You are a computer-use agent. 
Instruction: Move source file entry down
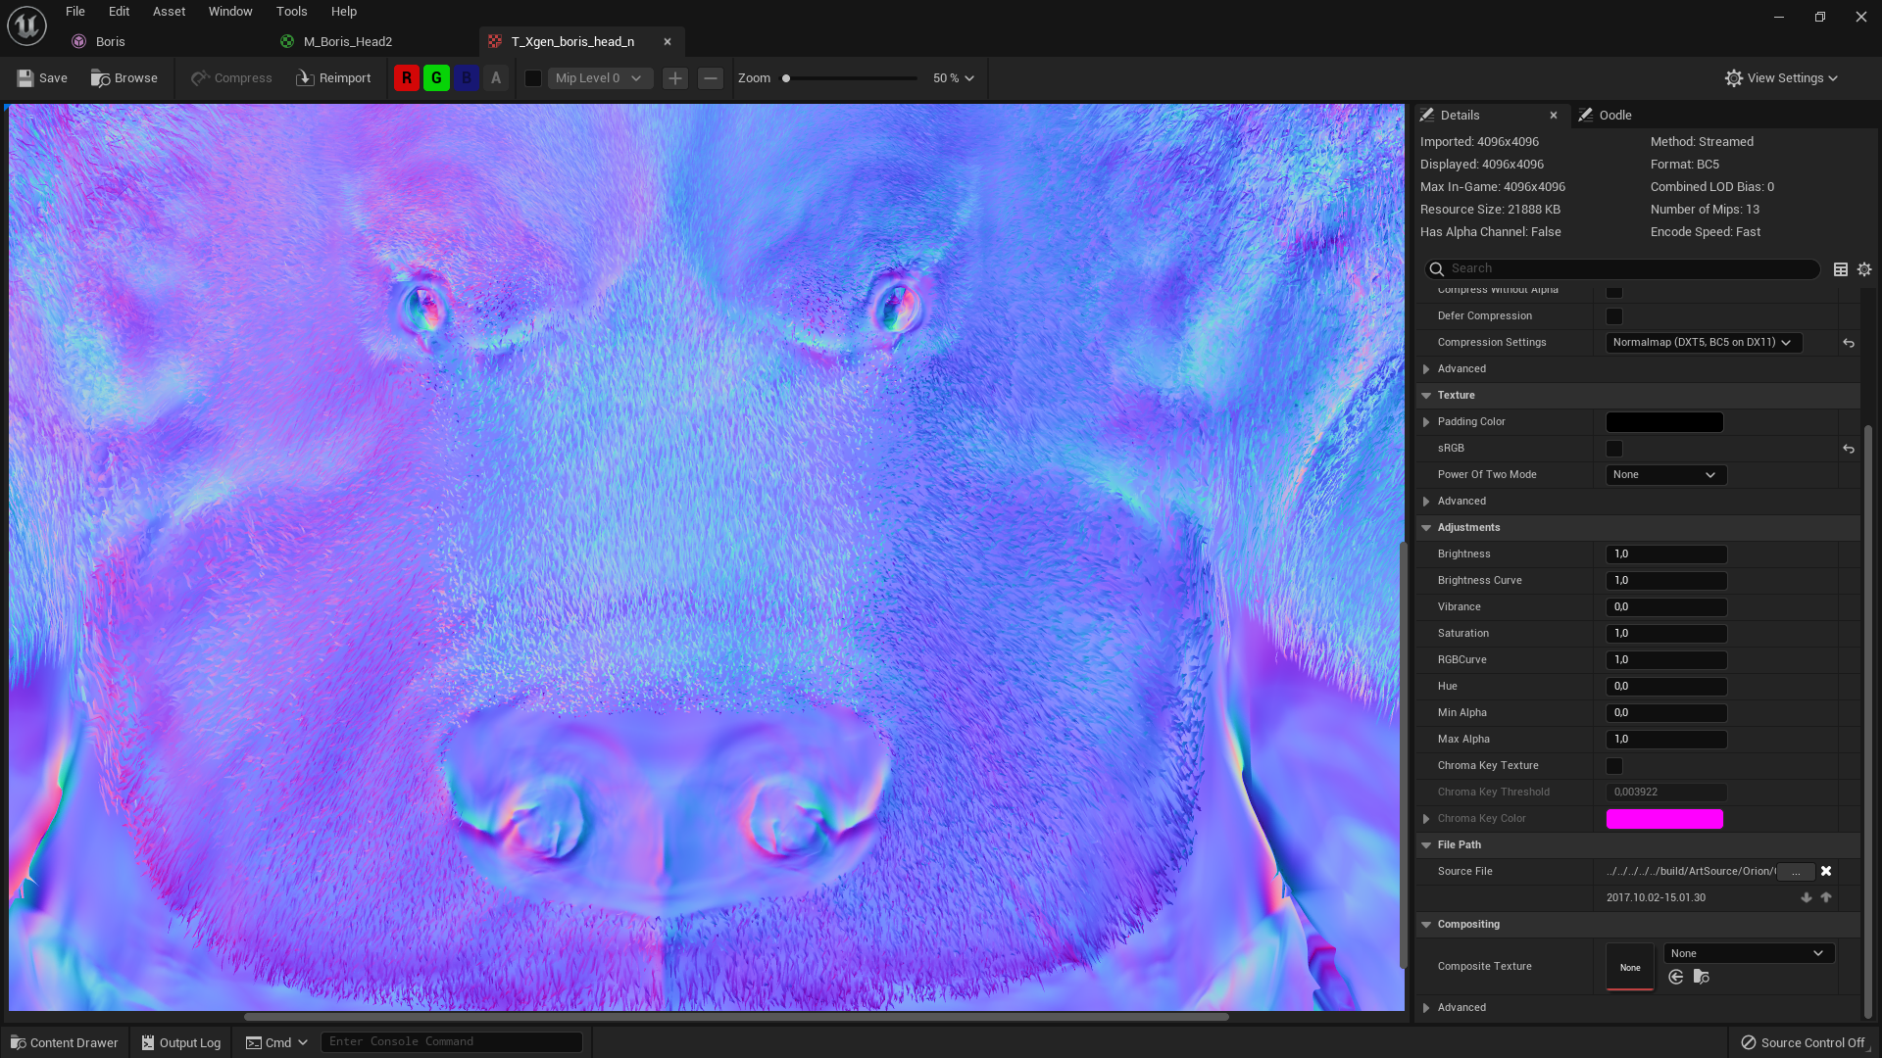click(x=1807, y=898)
